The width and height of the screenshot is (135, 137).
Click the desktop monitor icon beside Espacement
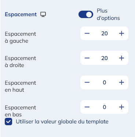[x=43, y=14]
